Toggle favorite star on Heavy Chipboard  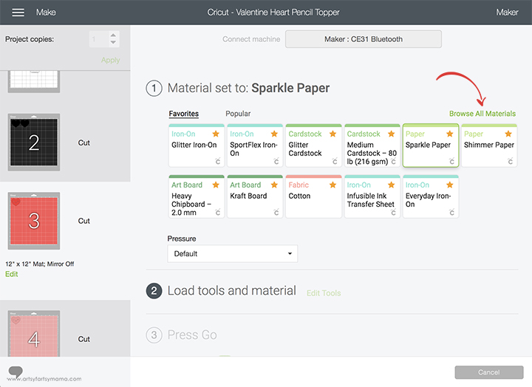[216, 185]
